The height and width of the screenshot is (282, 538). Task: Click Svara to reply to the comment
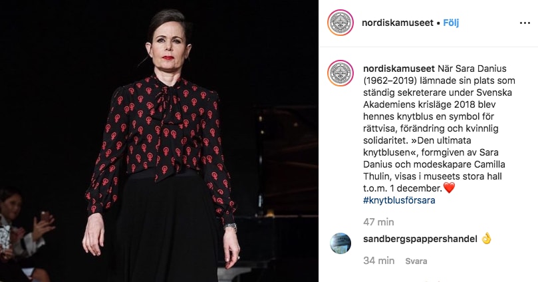pyautogui.click(x=416, y=261)
